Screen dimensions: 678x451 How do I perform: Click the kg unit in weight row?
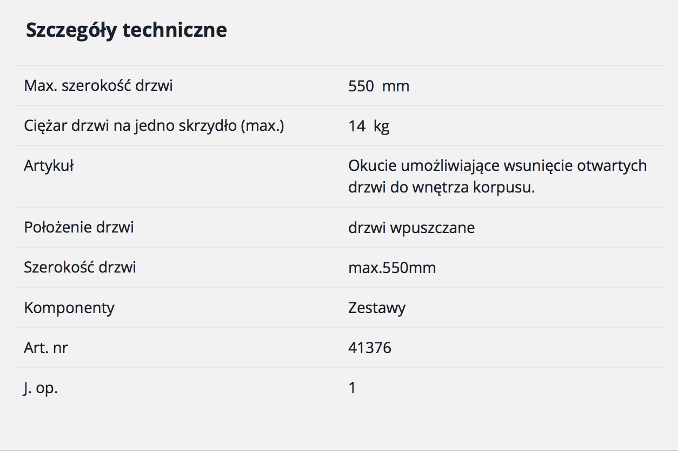click(x=381, y=127)
